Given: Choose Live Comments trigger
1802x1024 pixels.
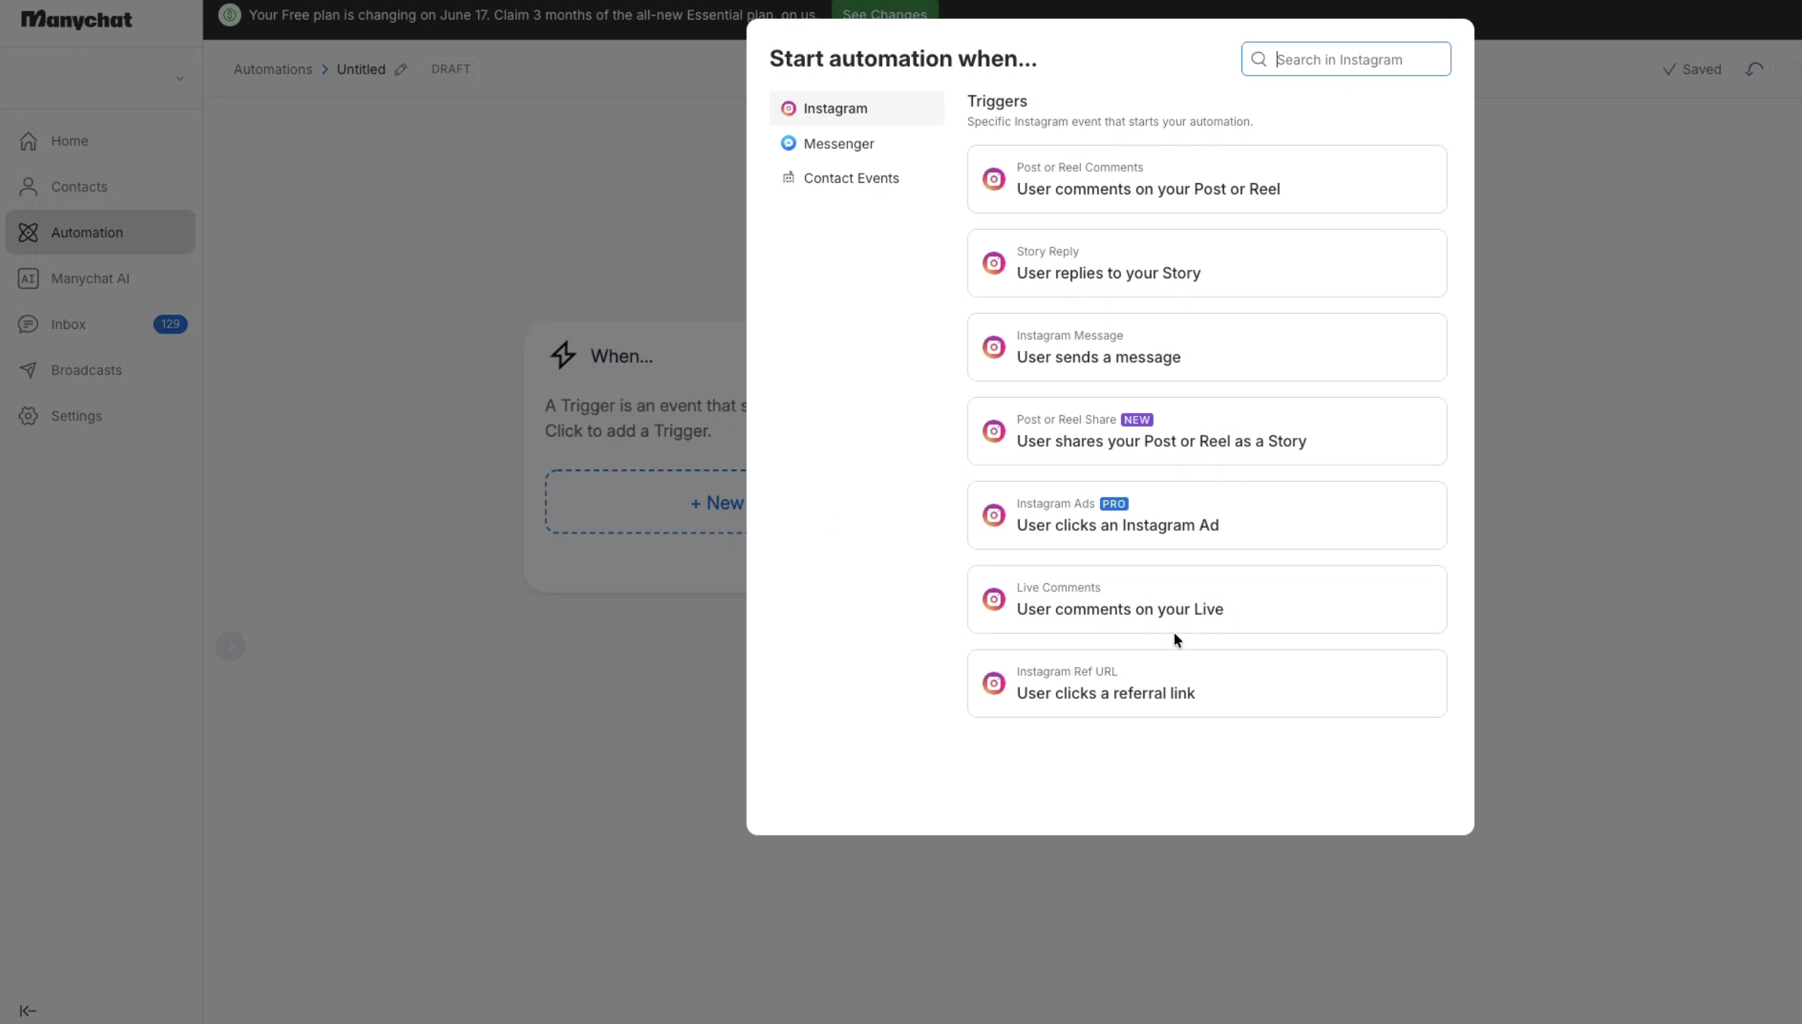Looking at the screenshot, I should [1207, 599].
